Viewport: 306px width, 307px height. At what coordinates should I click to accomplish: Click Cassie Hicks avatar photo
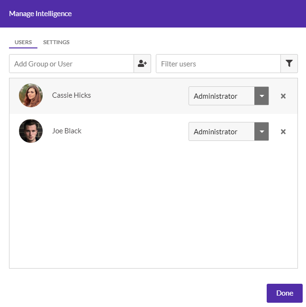(31, 95)
